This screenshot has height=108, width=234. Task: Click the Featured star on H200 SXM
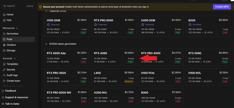click(x=142, y=25)
